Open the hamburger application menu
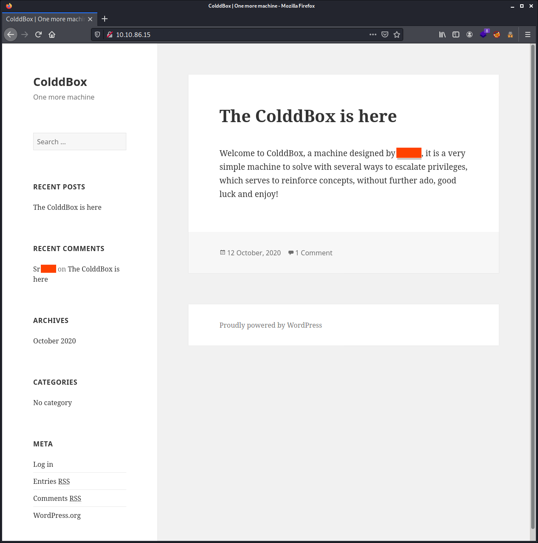Screen dimensions: 538x543 point(528,34)
